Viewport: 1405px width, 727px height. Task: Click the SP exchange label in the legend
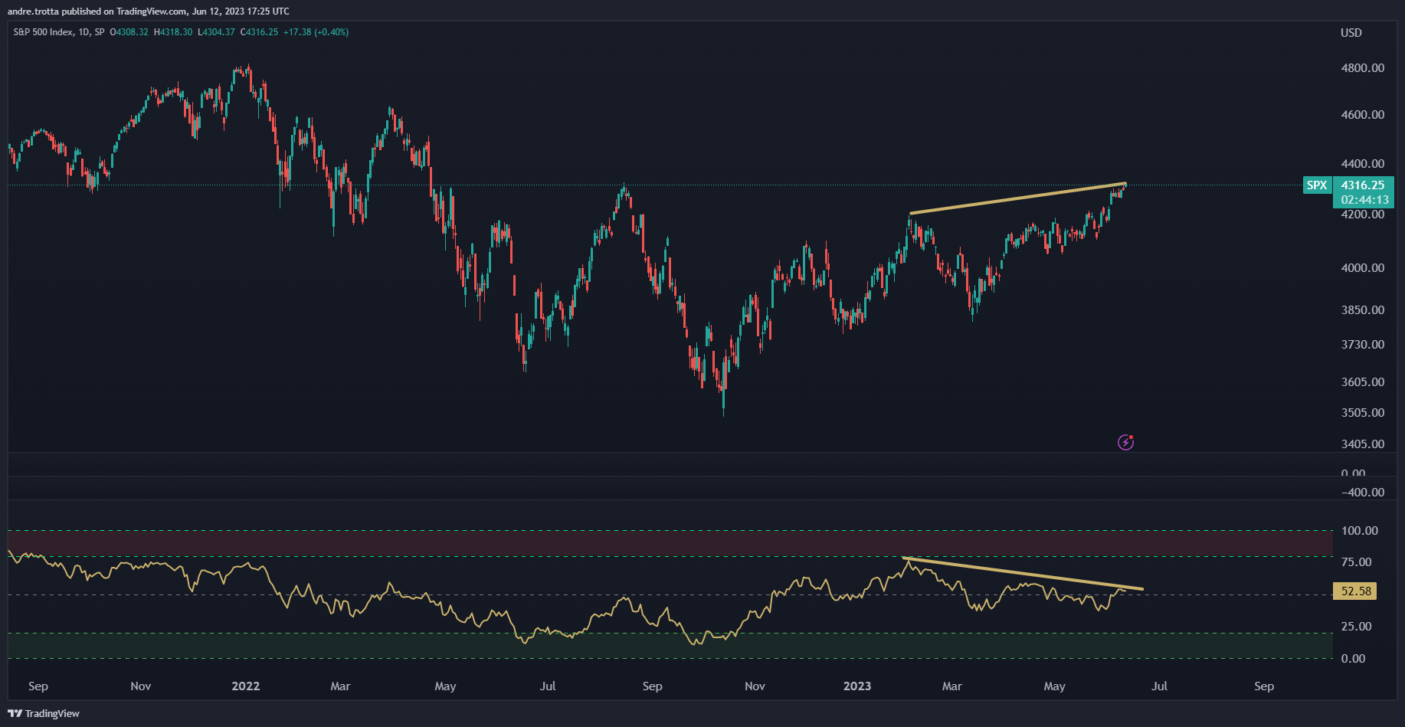pyautogui.click(x=98, y=32)
